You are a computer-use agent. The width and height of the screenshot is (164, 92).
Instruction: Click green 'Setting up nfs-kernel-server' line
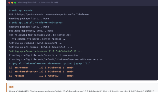(45, 51)
